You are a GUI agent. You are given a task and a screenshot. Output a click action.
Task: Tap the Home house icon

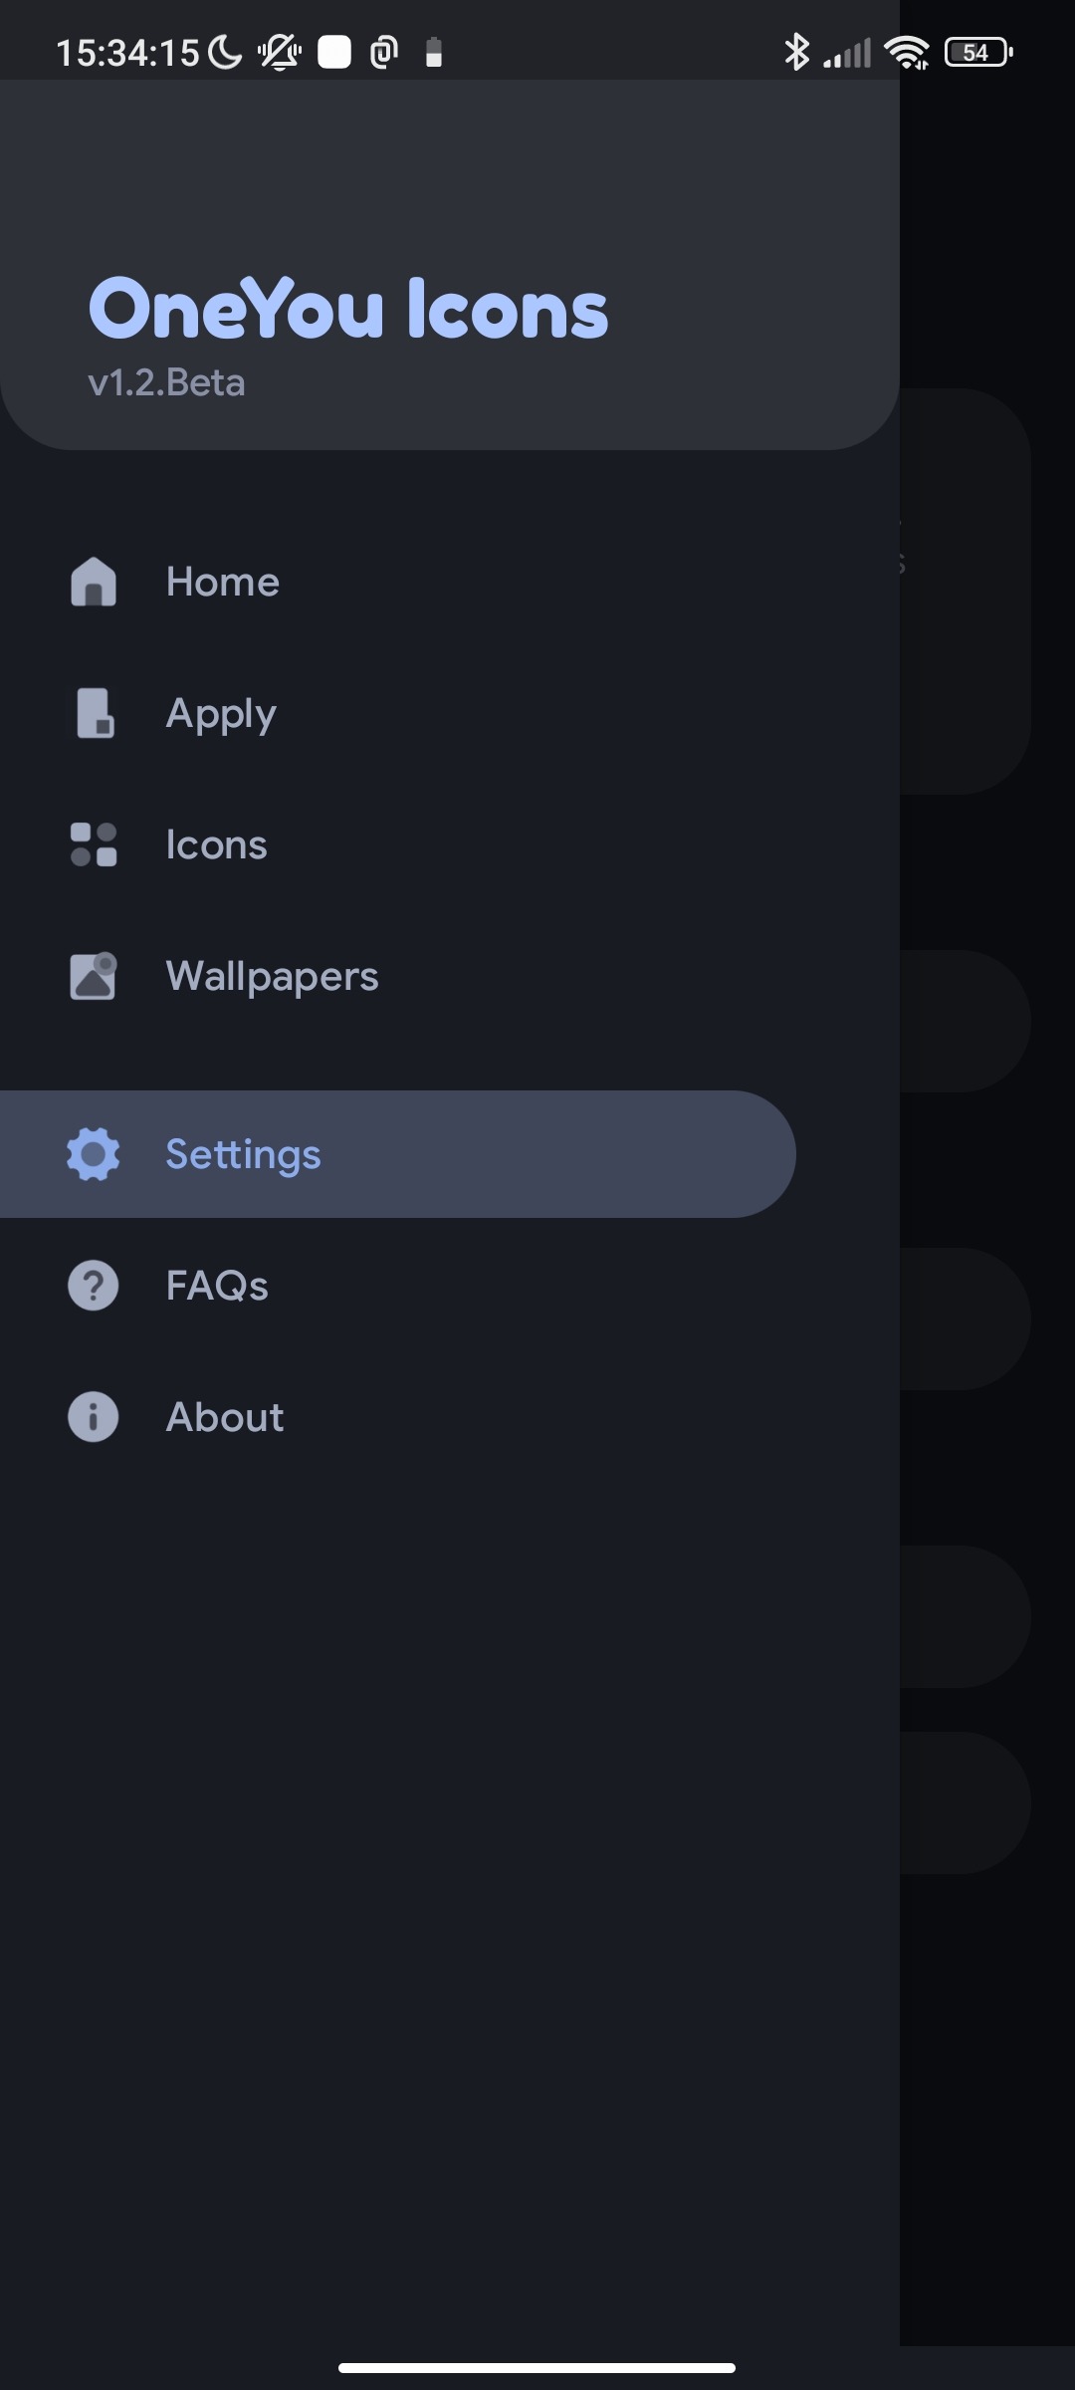94,582
